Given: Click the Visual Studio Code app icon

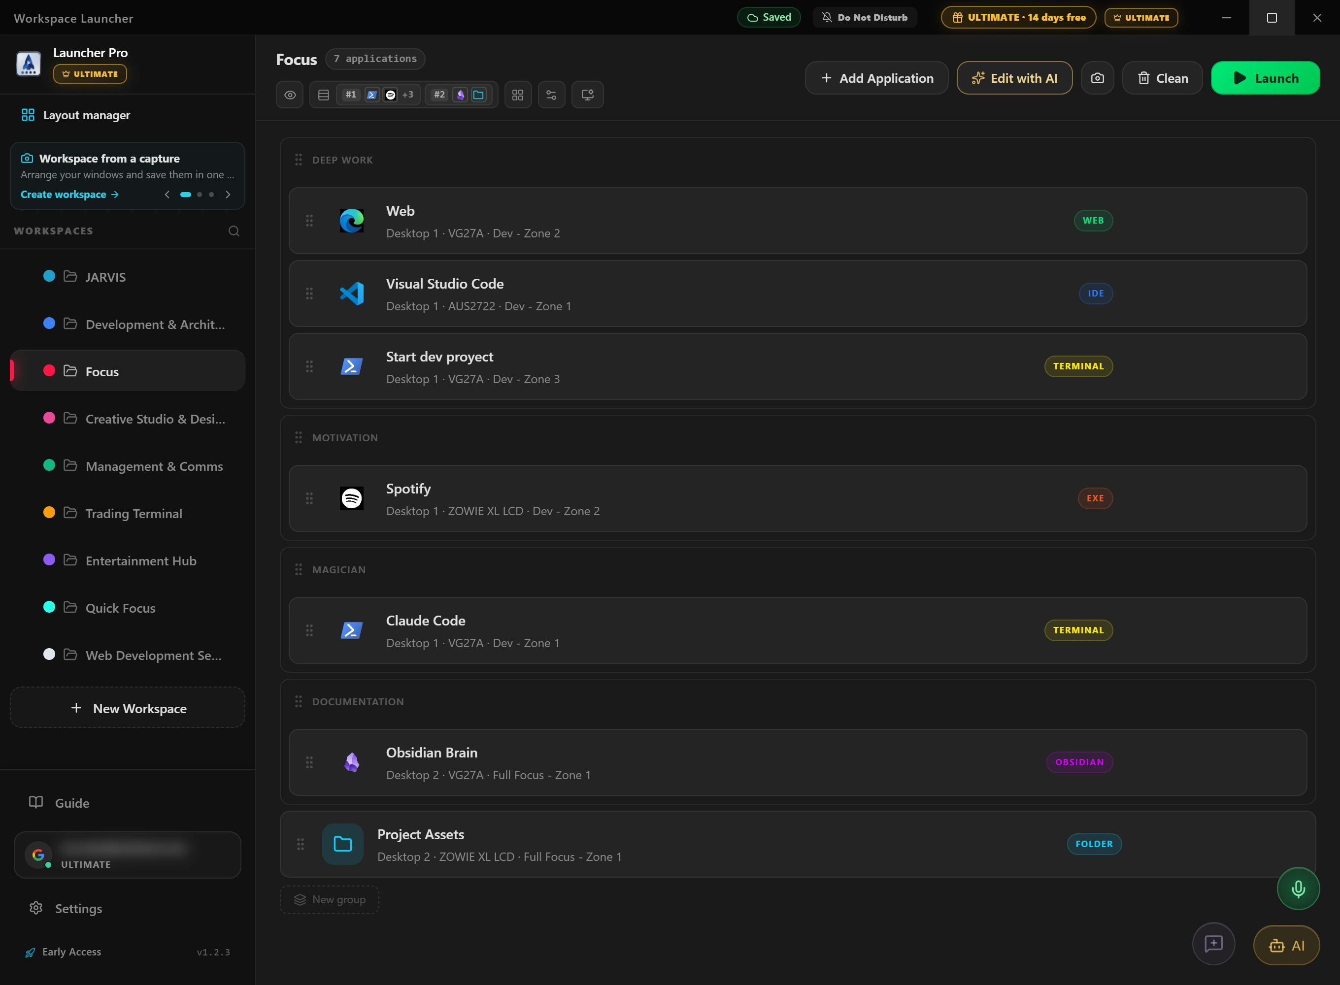Looking at the screenshot, I should click(x=351, y=294).
